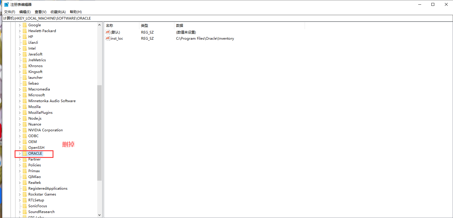453x218 pixels.
Task: Click the MozillaPlugins folder icon
Action: tap(25, 113)
